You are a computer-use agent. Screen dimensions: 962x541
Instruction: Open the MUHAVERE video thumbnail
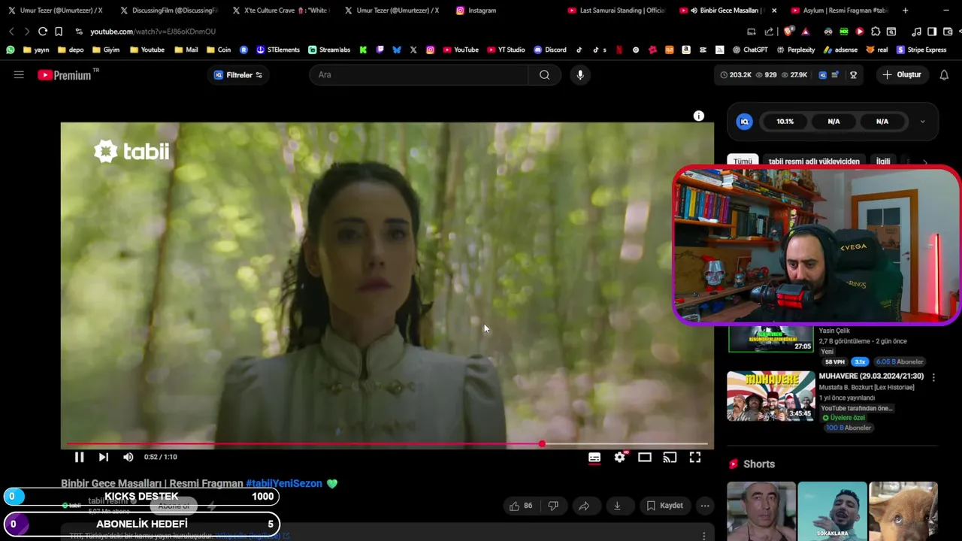(770, 396)
